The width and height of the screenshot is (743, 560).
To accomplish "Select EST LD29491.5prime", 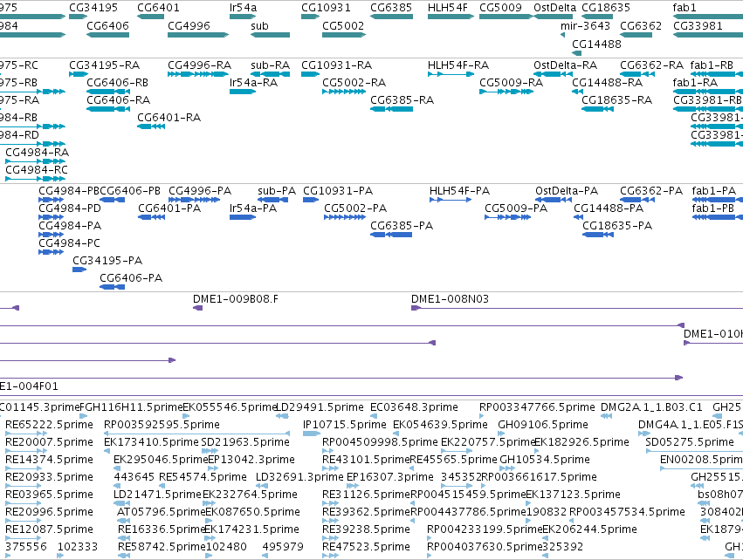I will 282,416.
